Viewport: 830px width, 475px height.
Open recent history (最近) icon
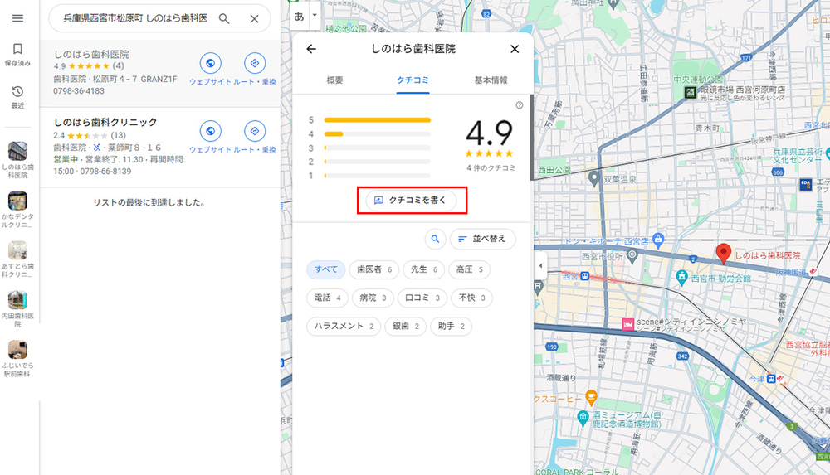click(17, 92)
